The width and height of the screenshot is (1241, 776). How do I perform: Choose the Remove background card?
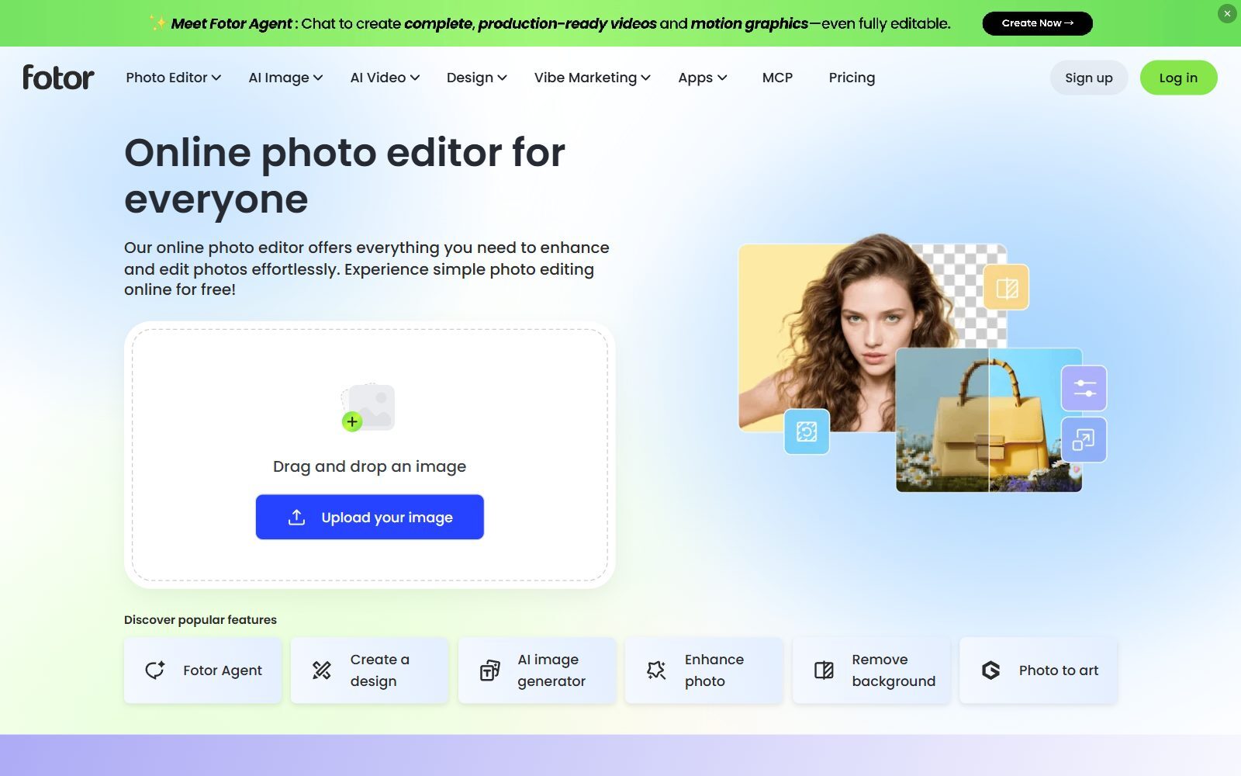872,670
